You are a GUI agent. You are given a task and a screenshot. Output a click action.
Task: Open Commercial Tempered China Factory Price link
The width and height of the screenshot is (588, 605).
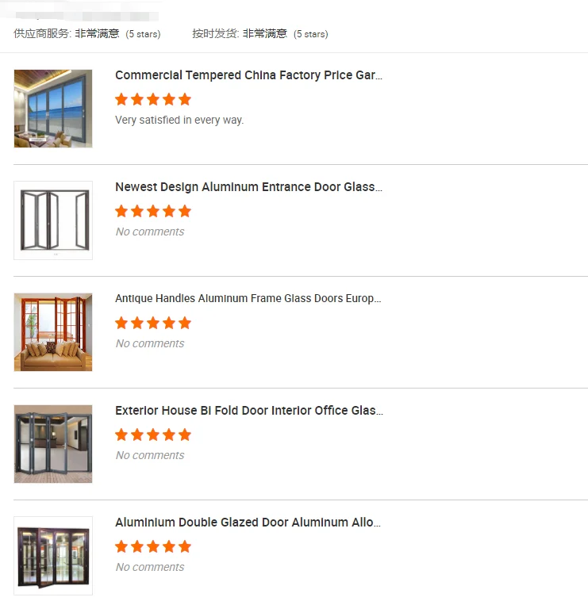pyautogui.click(x=248, y=75)
